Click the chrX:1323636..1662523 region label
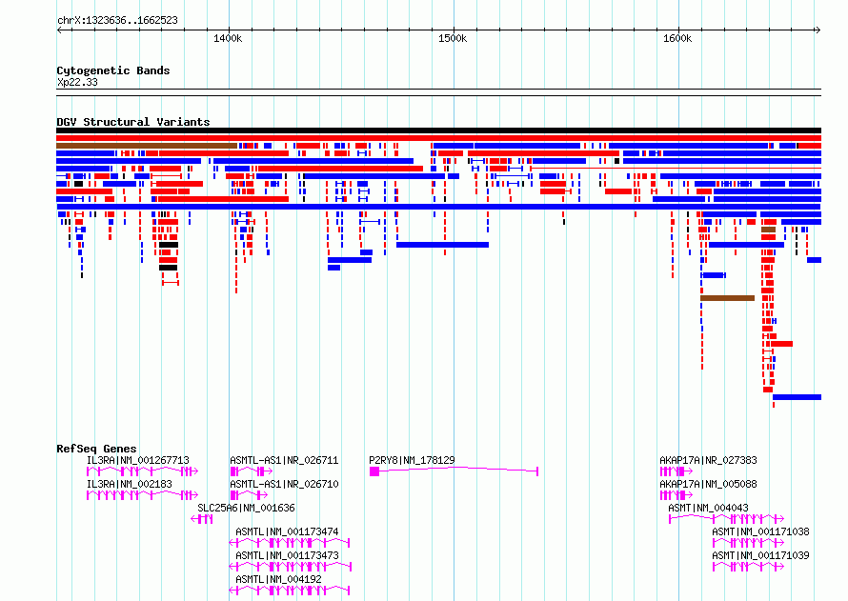Viewport: 848px width, 601px height. [117, 21]
